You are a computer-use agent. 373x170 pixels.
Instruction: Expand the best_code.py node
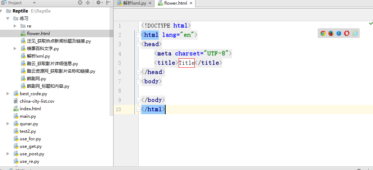tap(8, 94)
